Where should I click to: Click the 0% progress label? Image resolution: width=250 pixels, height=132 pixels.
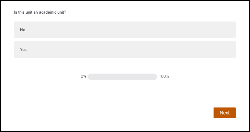tap(84, 77)
